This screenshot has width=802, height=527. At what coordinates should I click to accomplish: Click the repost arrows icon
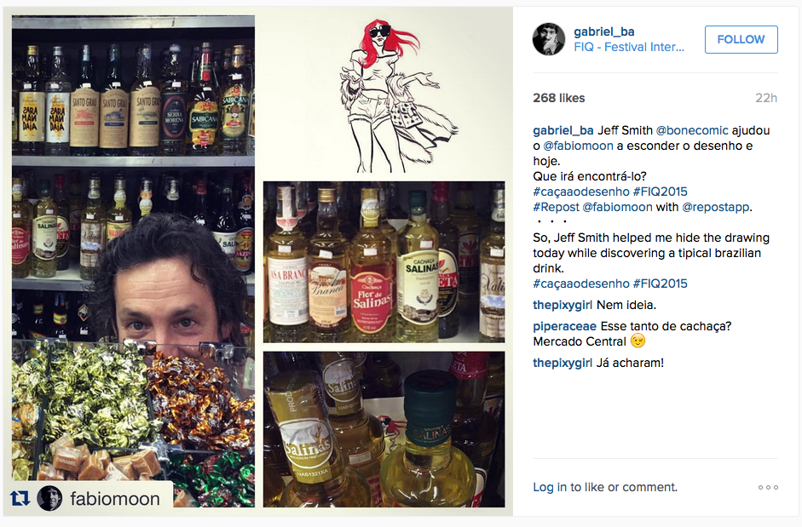pos(20,498)
